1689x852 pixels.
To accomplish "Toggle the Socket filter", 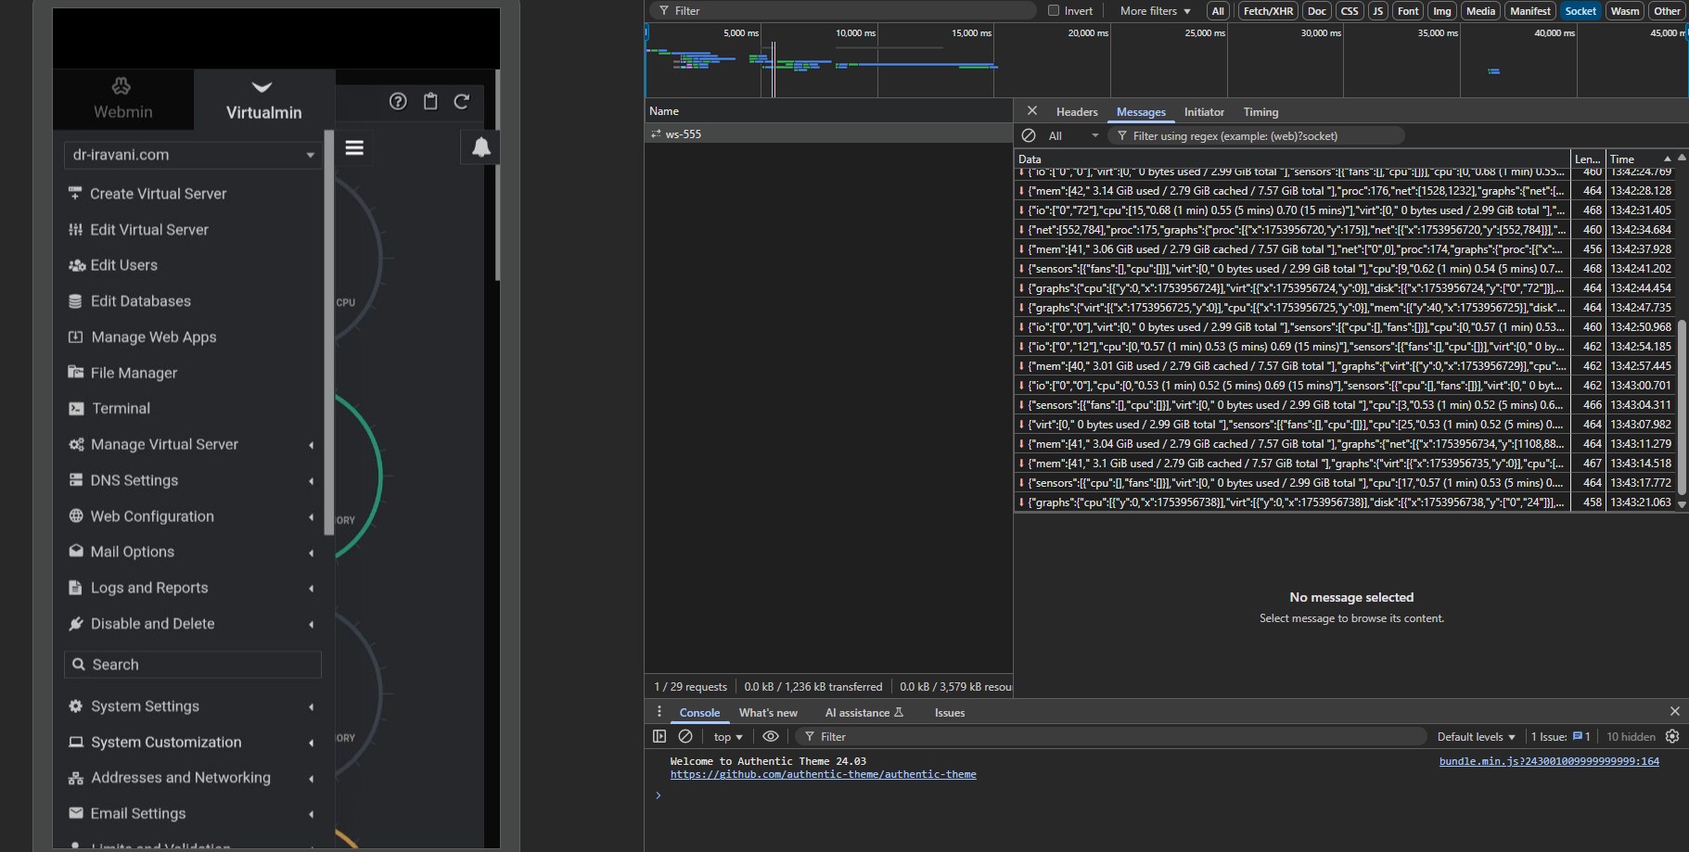I will pyautogui.click(x=1580, y=11).
